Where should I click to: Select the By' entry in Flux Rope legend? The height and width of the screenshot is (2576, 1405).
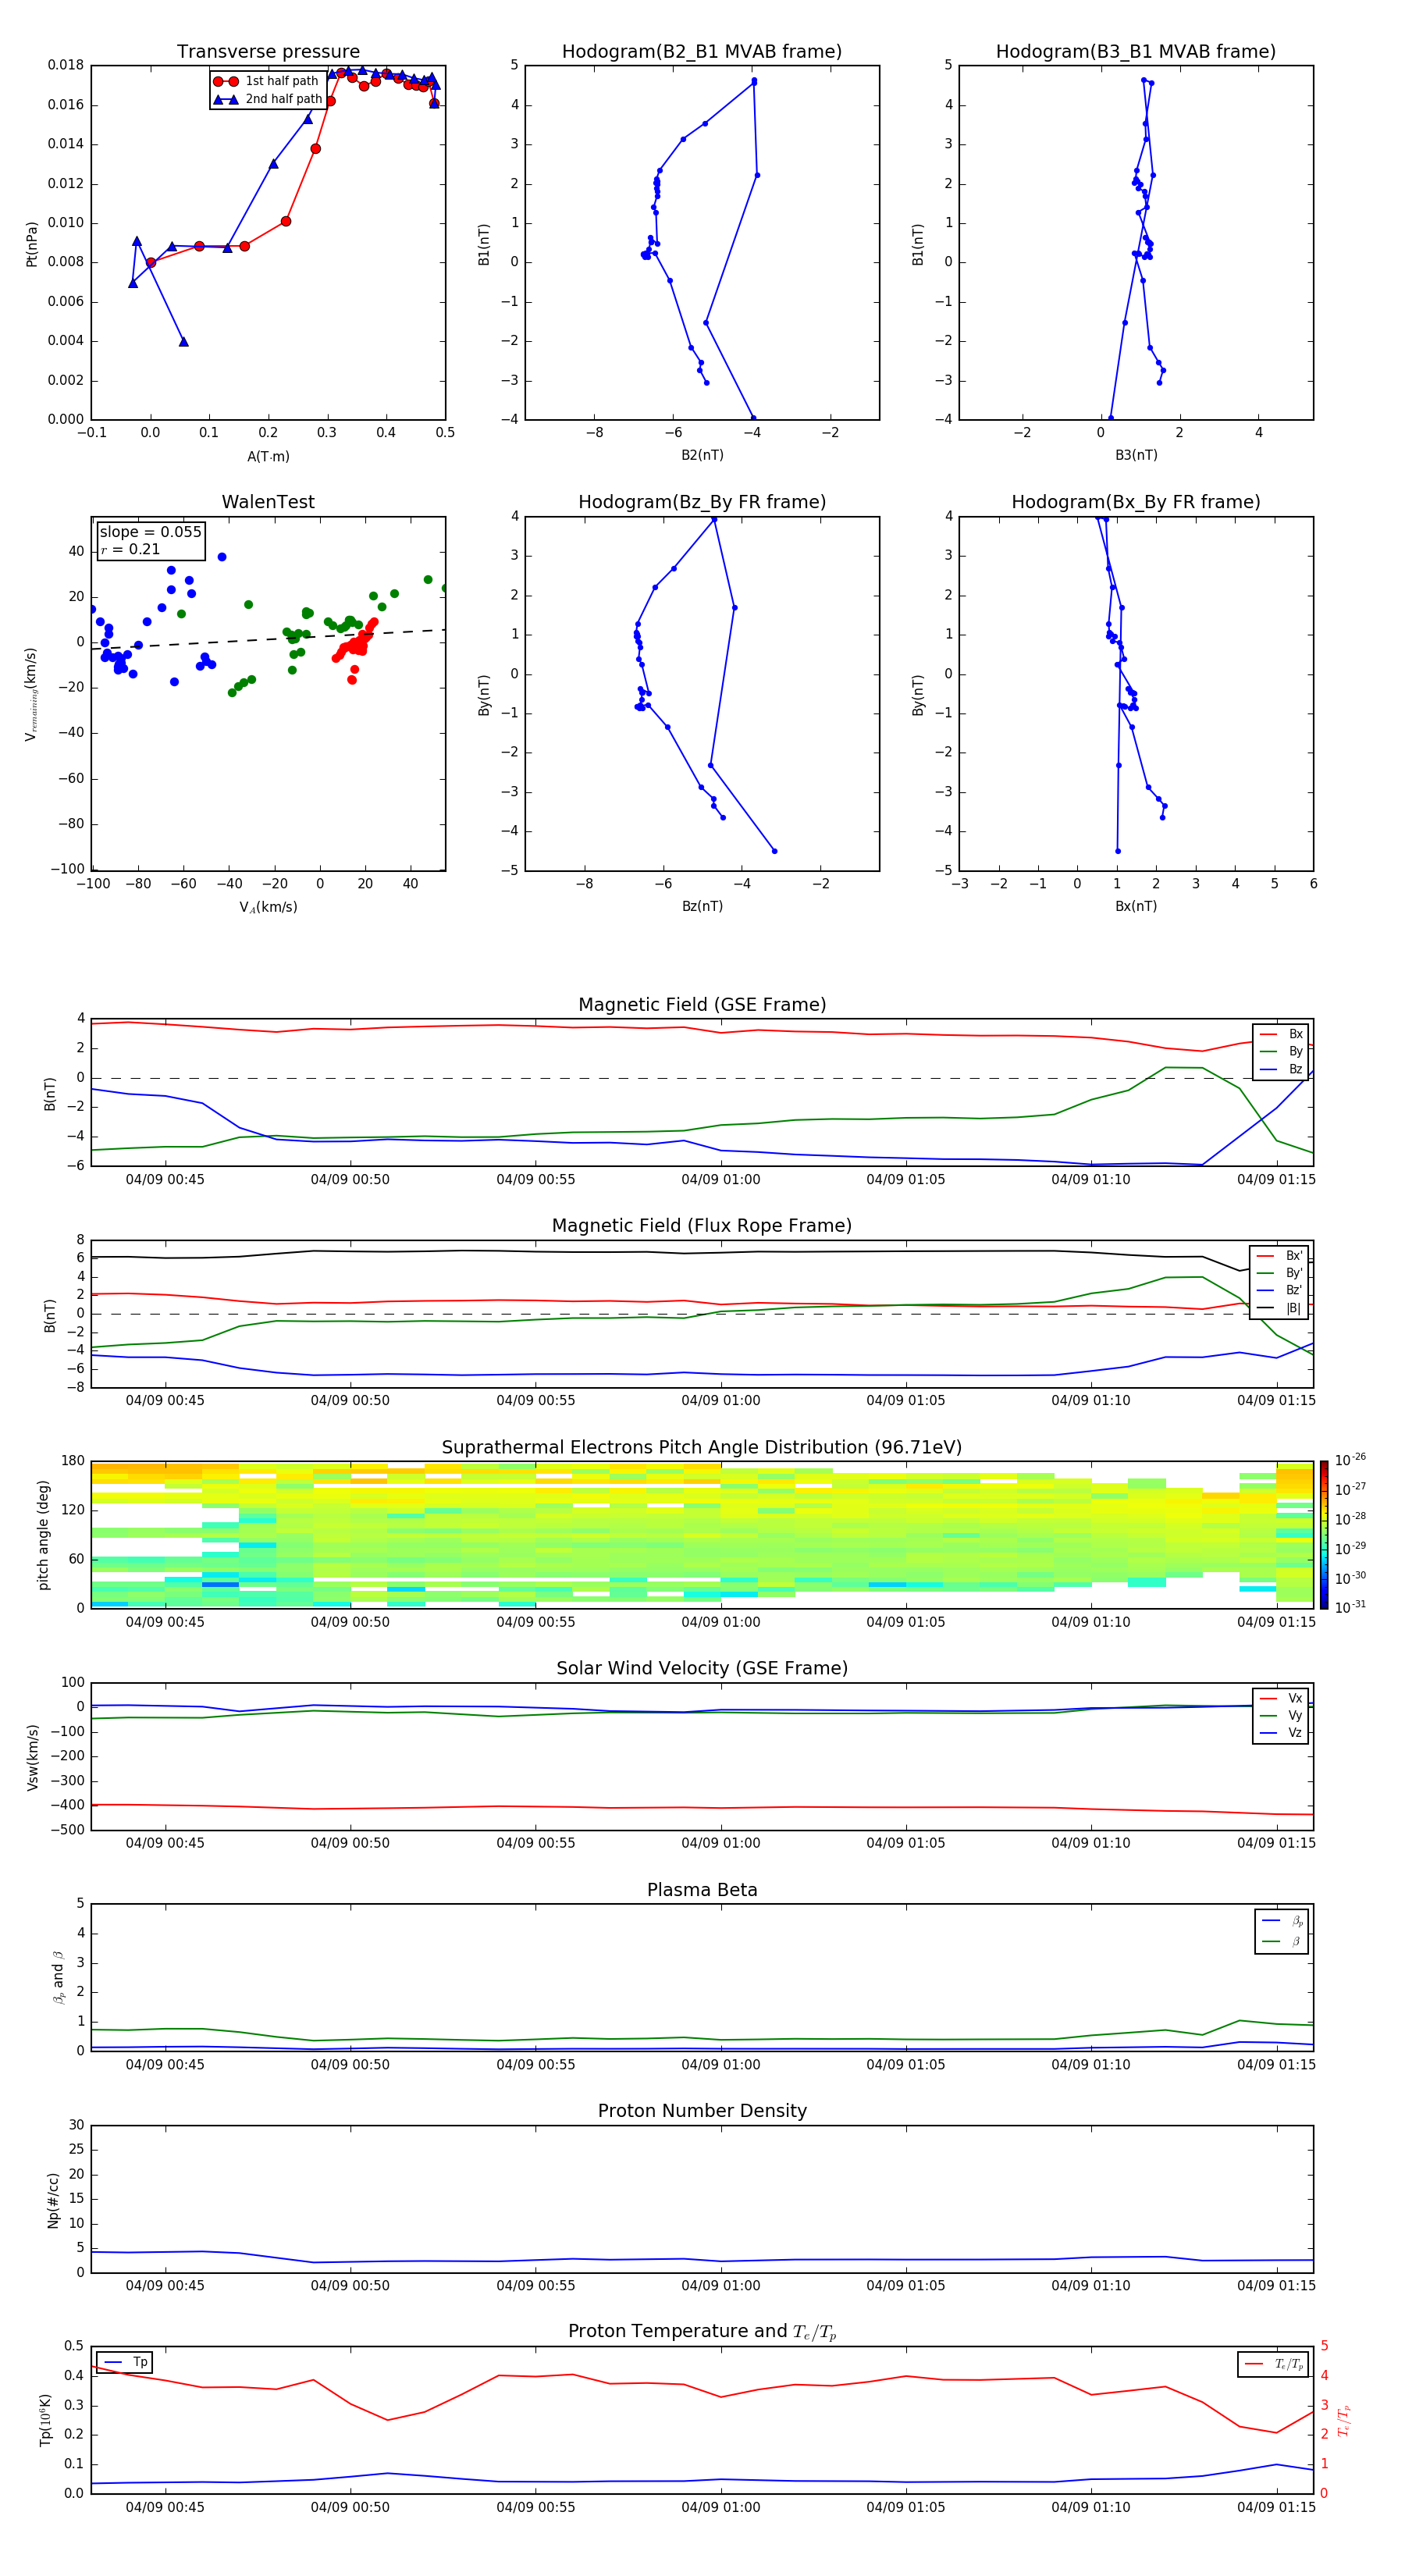coord(1279,1273)
